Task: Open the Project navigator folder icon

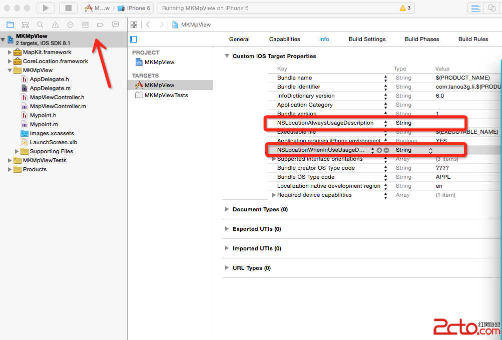Action: tap(10, 25)
